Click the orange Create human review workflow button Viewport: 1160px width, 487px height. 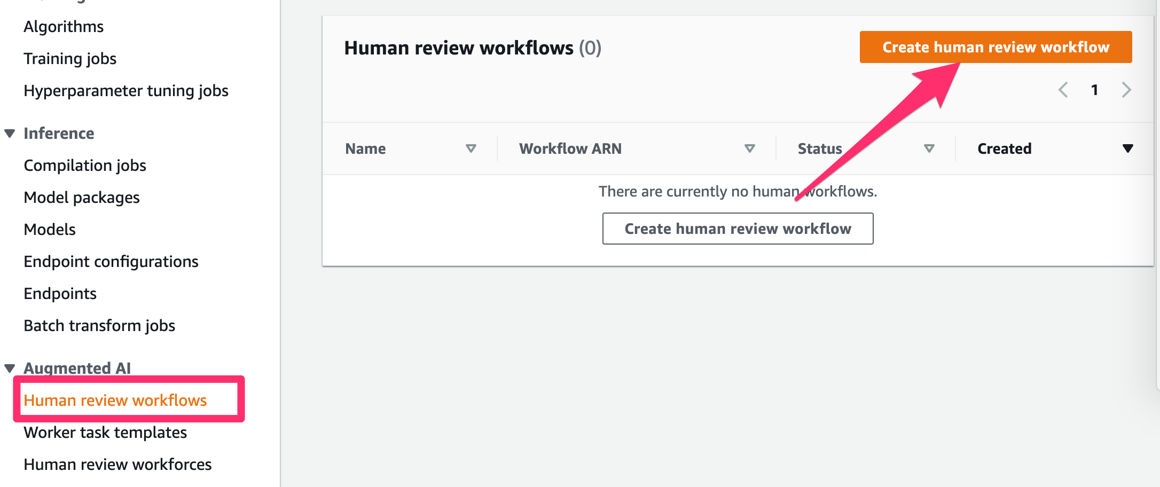tap(996, 47)
